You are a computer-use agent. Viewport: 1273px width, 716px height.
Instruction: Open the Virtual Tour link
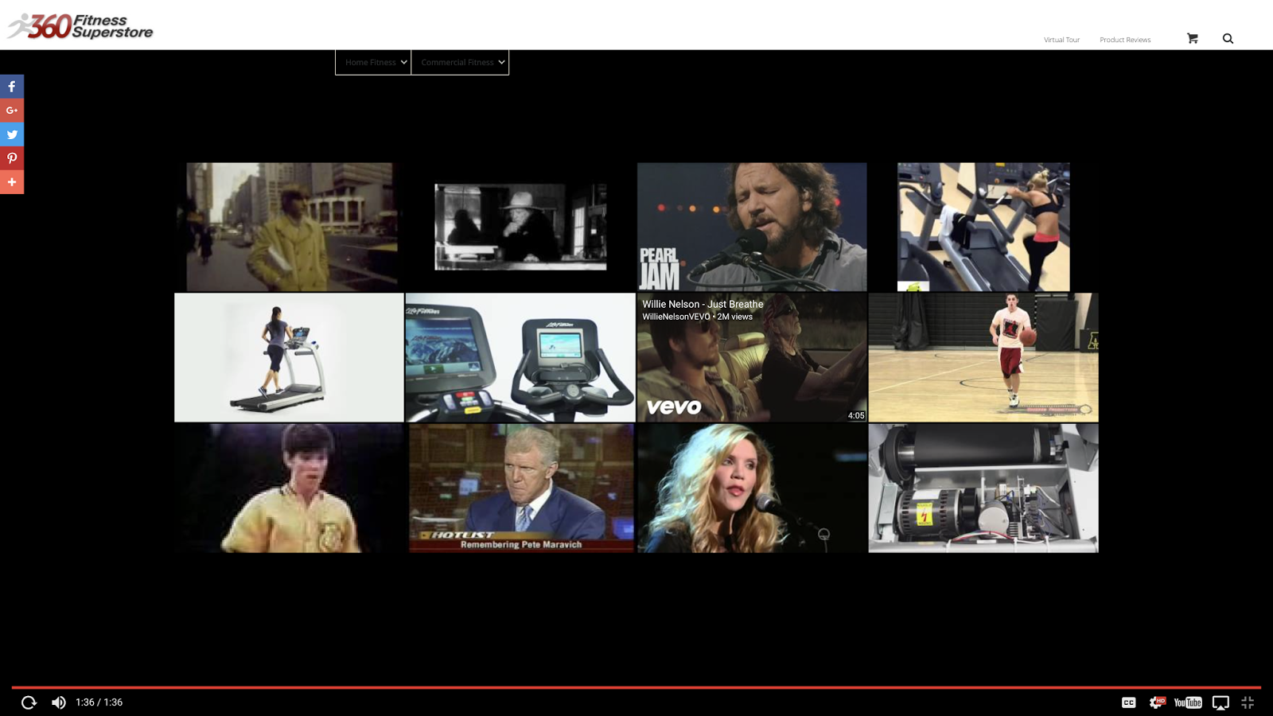pos(1061,40)
